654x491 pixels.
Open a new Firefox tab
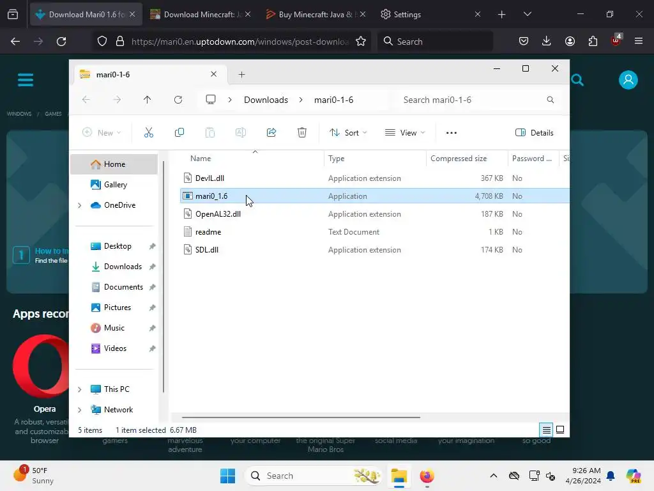click(502, 15)
